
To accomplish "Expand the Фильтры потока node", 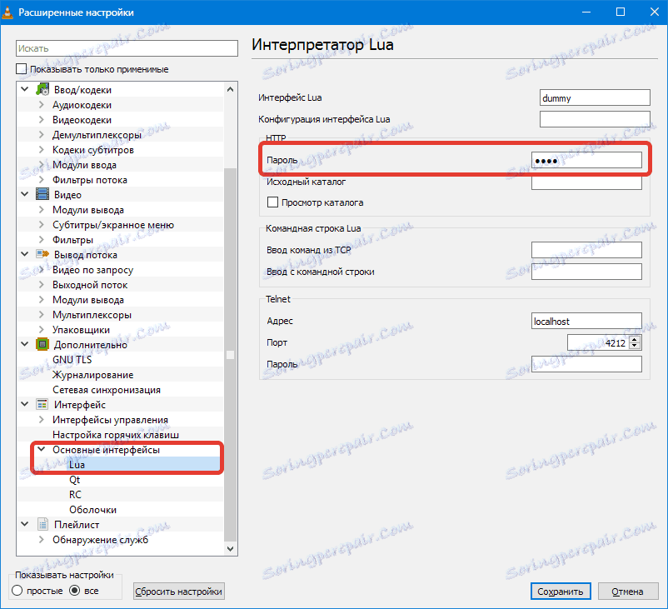I will [42, 179].
